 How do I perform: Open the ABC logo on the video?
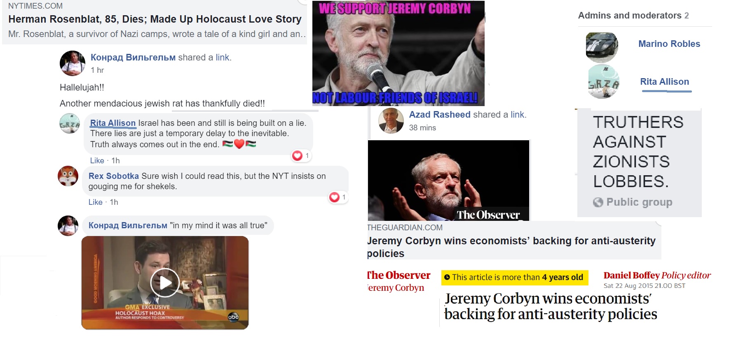[x=234, y=317]
